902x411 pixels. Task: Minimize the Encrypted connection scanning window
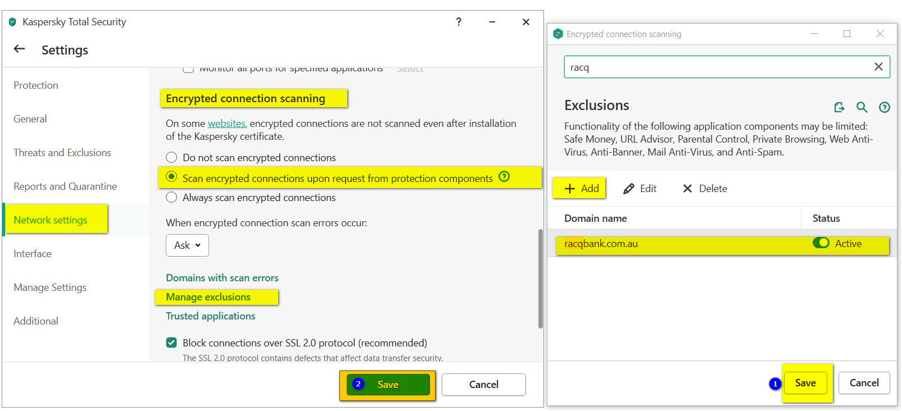(x=814, y=34)
